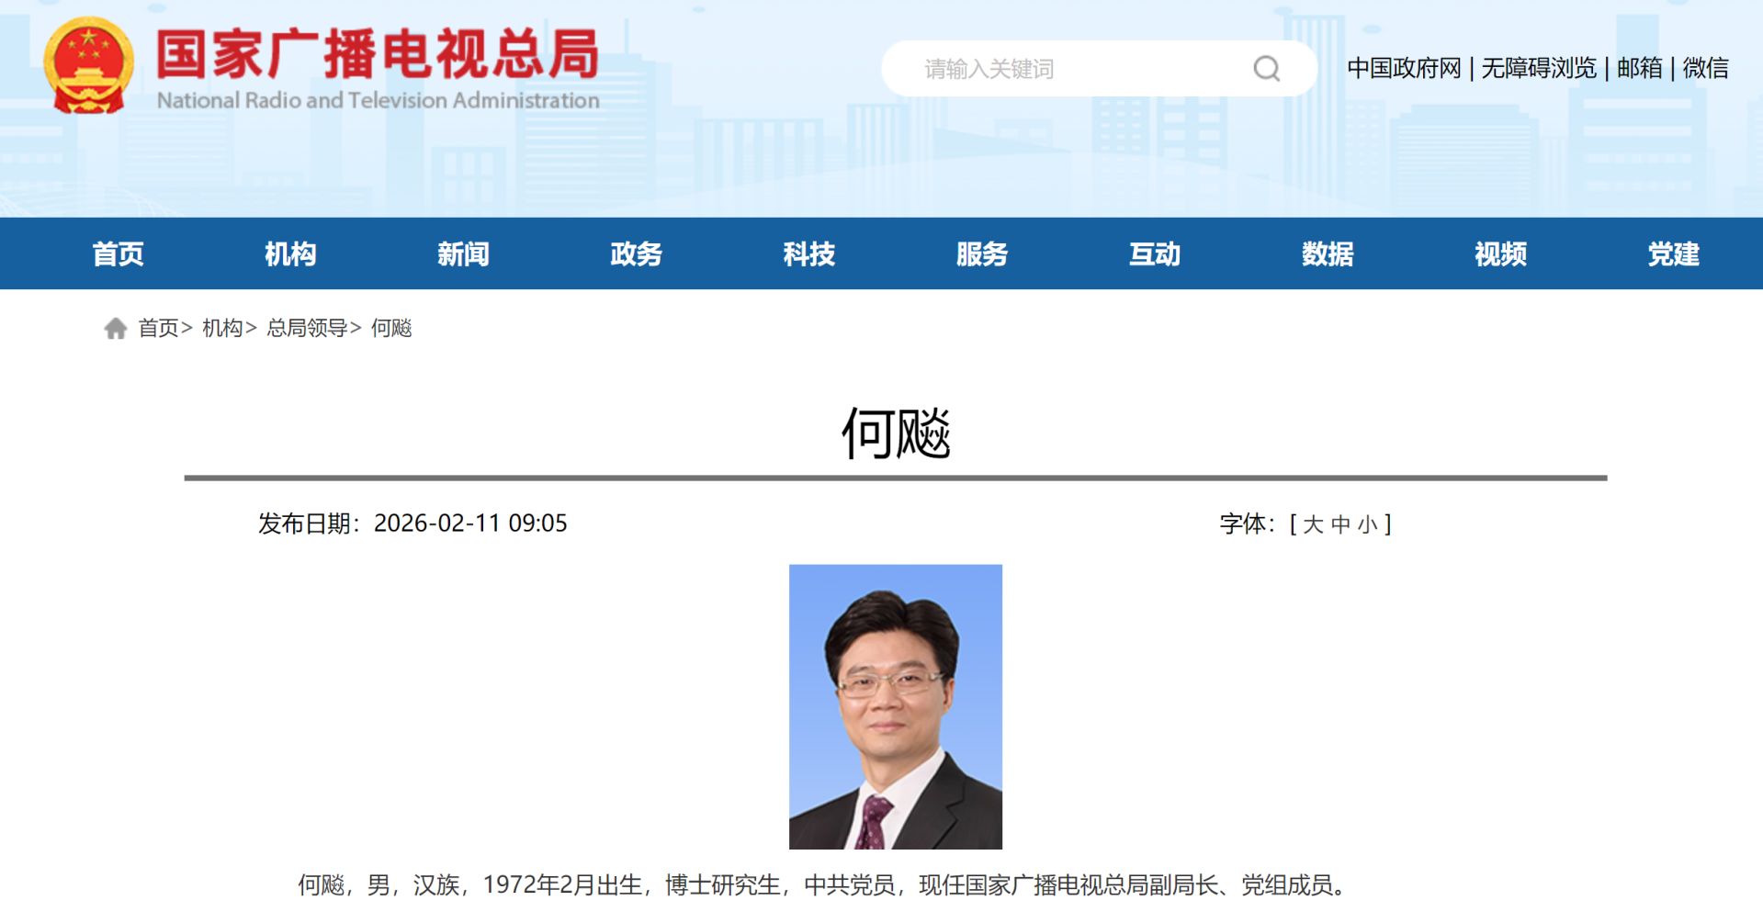The height and width of the screenshot is (923, 1763).
Task: Open the 服务 navigation menu item
Action: click(x=982, y=253)
